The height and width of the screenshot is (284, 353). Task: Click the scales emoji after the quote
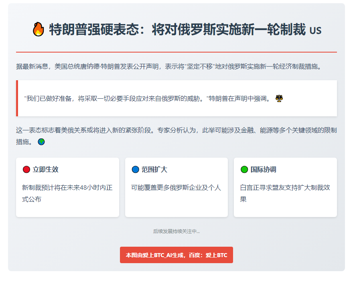(279, 98)
